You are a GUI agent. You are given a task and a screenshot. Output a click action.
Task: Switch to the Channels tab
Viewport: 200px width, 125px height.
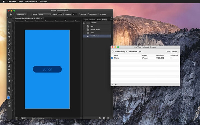(92, 20)
